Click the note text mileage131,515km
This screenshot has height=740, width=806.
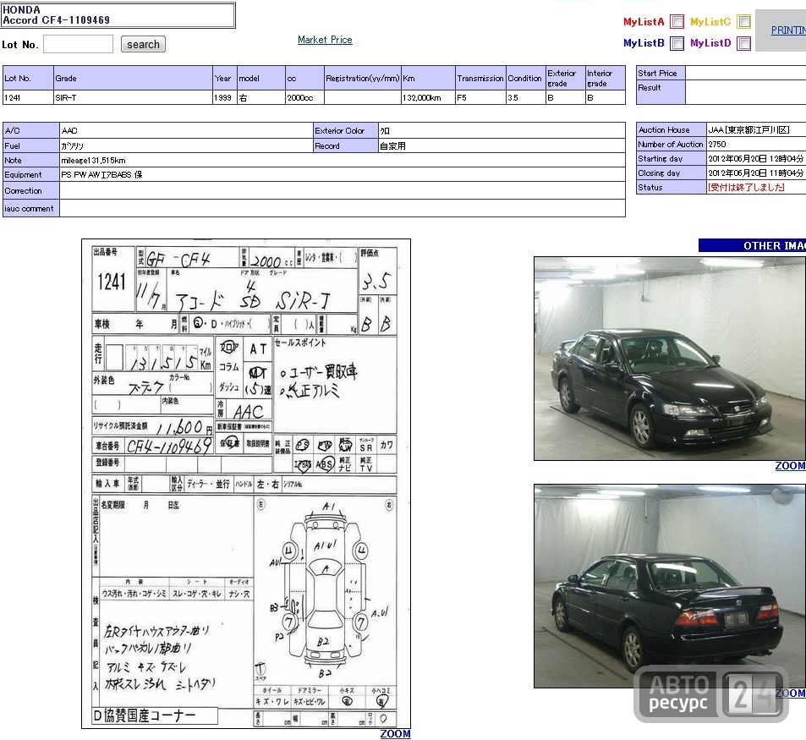click(93, 161)
